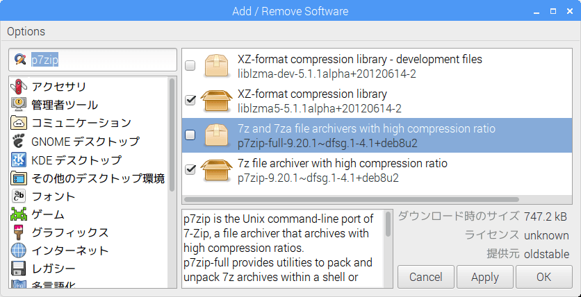Select "7z file archiver with high compression ratio" row
This screenshot has height=297, width=581.
click(377, 170)
